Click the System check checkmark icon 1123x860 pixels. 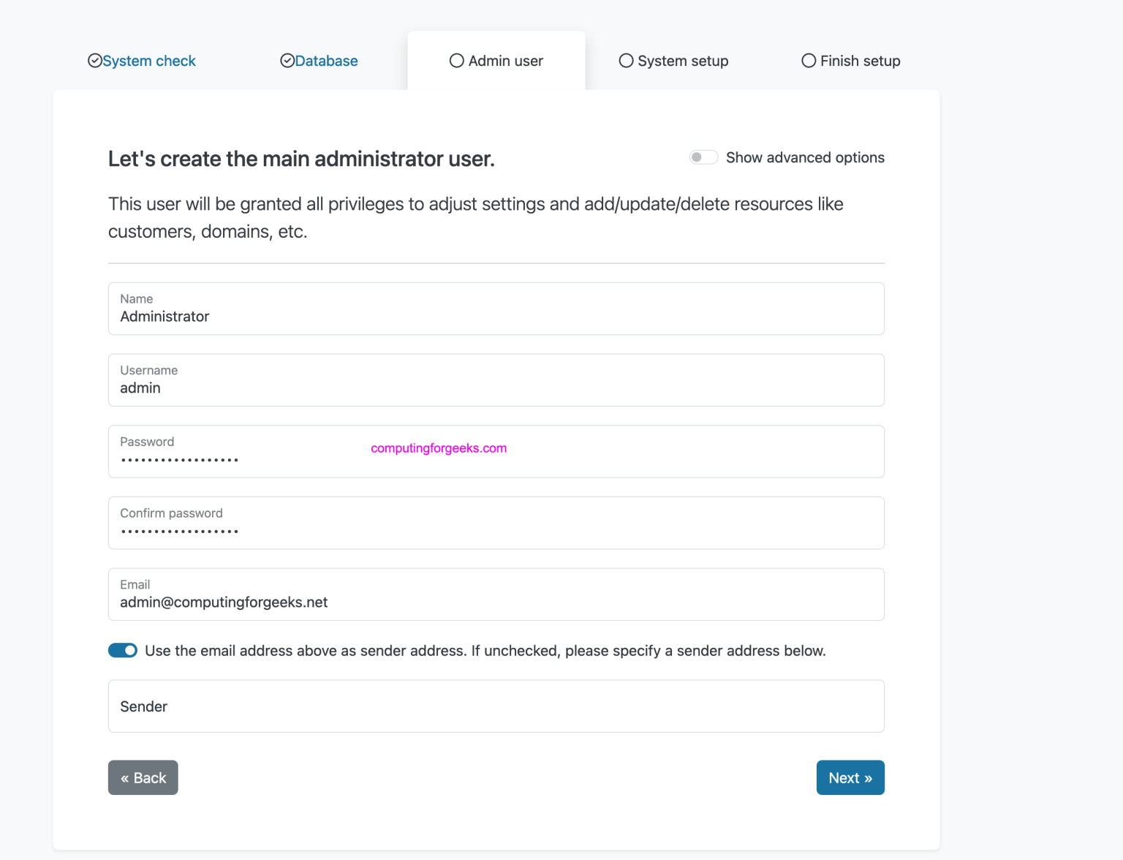point(95,61)
